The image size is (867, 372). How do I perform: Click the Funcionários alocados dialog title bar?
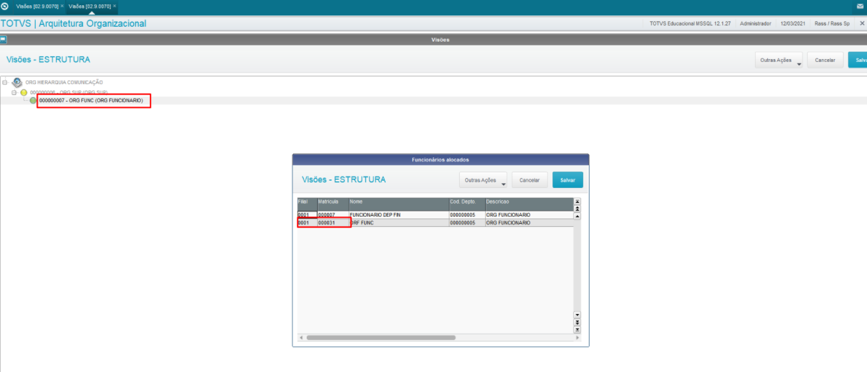pos(440,159)
